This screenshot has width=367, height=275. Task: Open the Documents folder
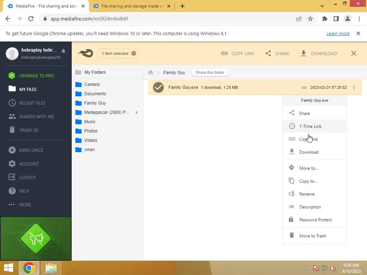pyautogui.click(x=91, y=94)
